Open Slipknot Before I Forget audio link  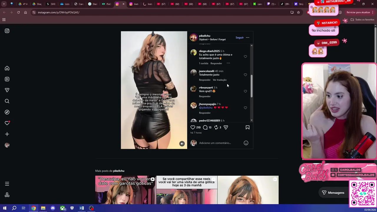pos(212,39)
